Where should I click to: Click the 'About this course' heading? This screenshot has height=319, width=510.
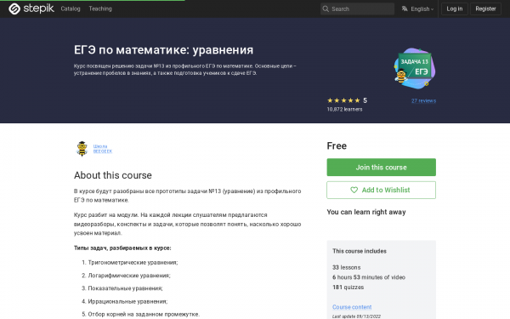[x=113, y=175]
